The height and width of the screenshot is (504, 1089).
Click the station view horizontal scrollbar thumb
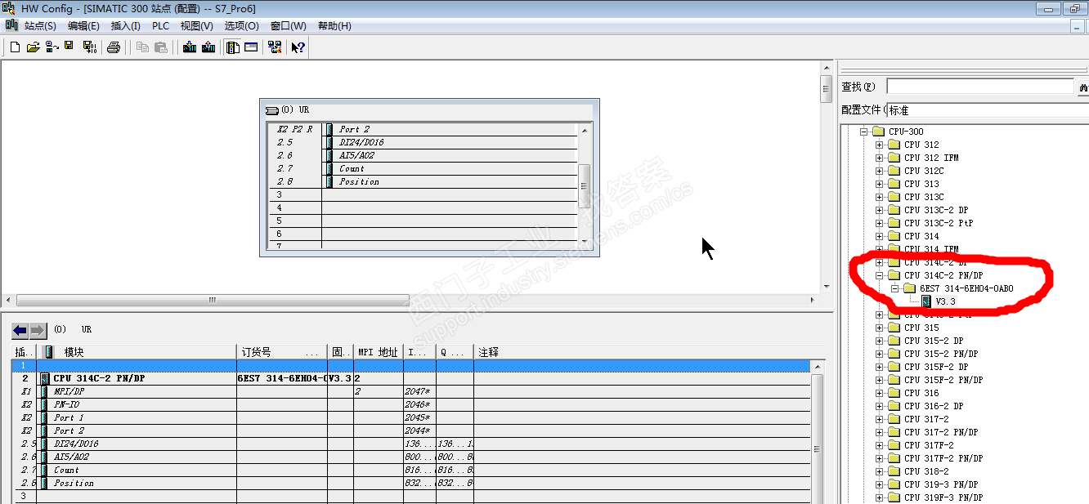212,300
